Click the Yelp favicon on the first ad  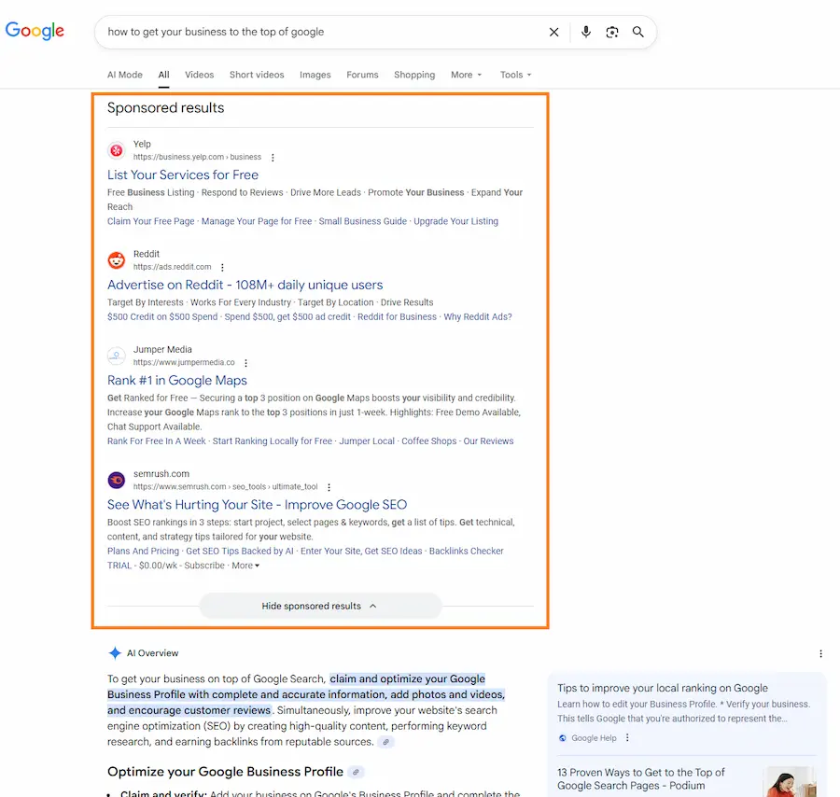pos(116,149)
